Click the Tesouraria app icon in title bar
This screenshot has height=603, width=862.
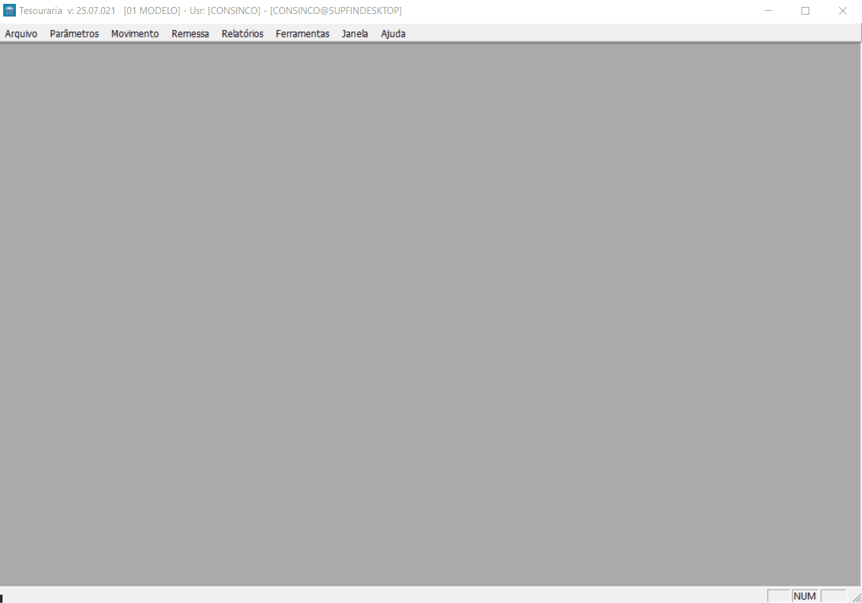pos(10,11)
